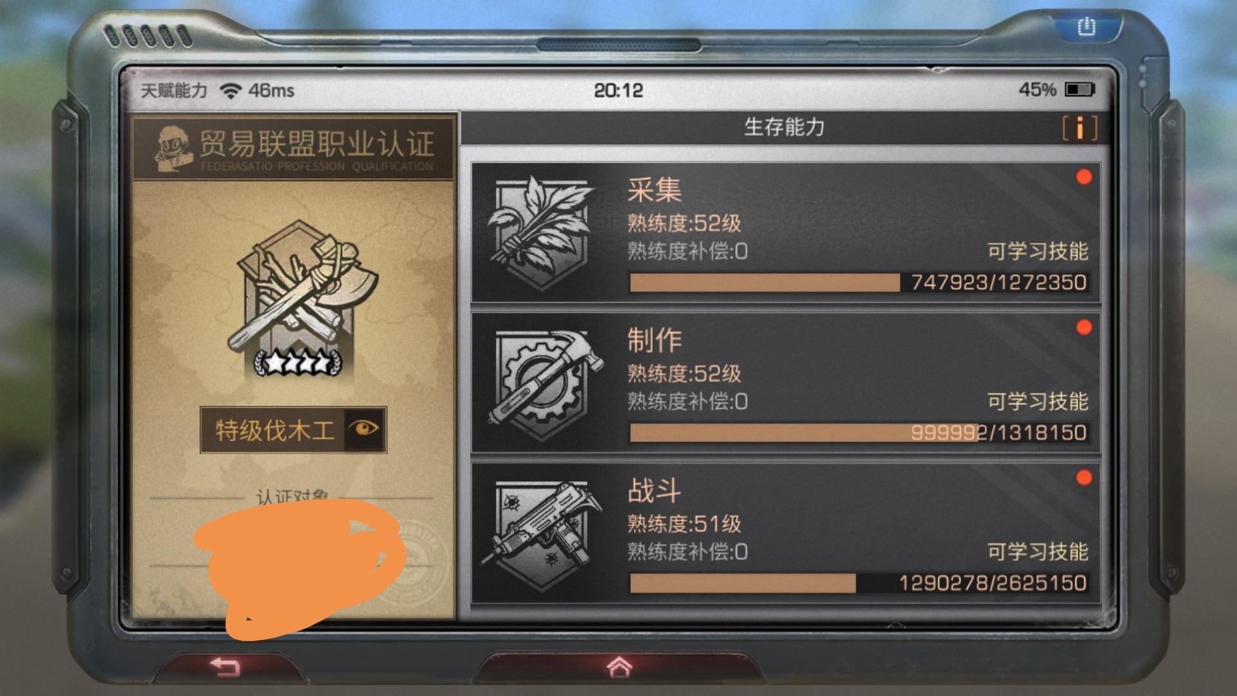The width and height of the screenshot is (1237, 696).
Task: Click the red notification dot on 采集
Action: click(1084, 177)
